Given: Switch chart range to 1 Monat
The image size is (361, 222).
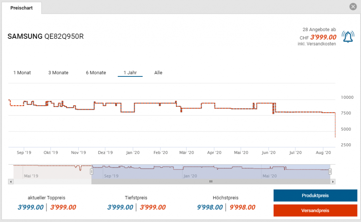Looking at the screenshot, I should click(22, 73).
